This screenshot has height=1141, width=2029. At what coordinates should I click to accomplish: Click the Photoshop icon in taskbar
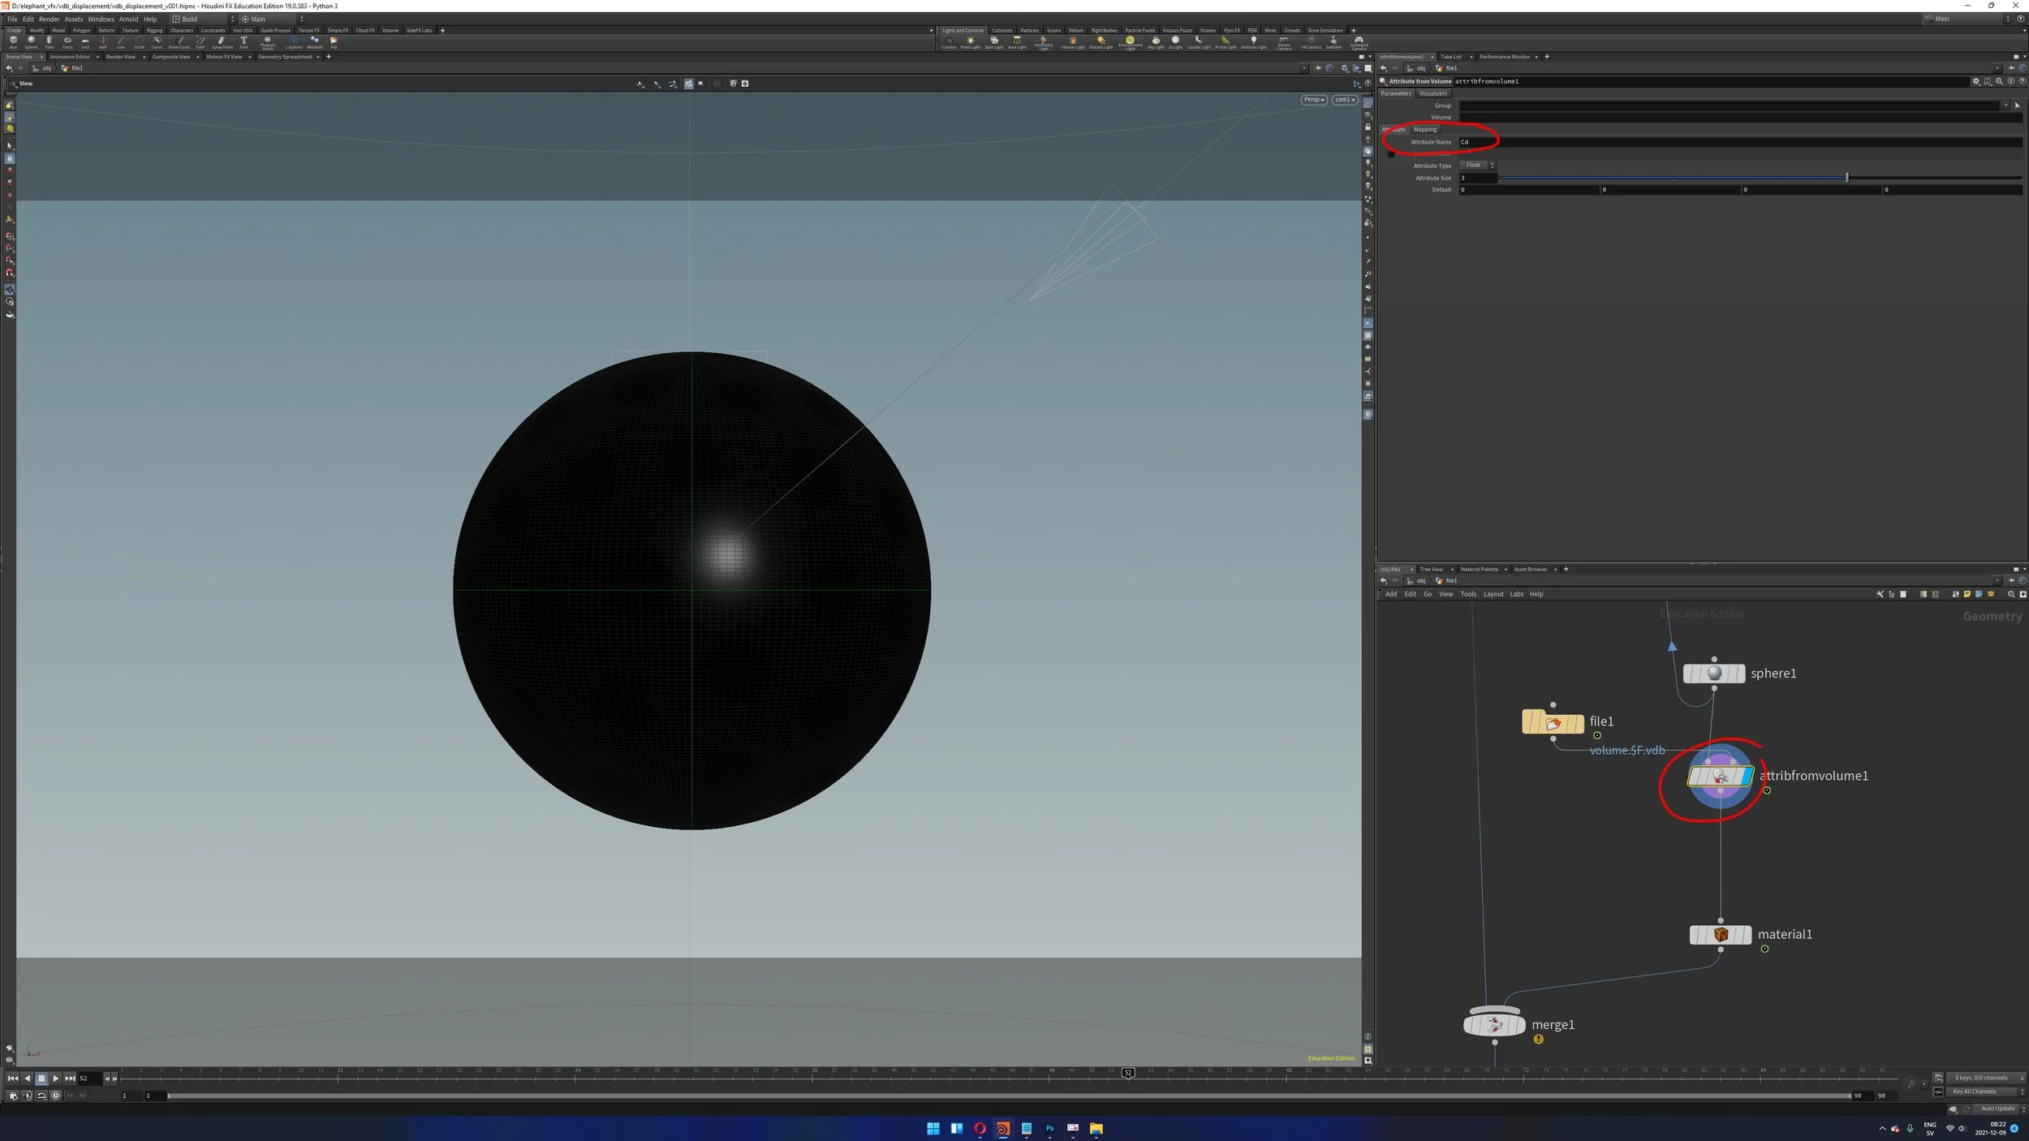point(1049,1128)
